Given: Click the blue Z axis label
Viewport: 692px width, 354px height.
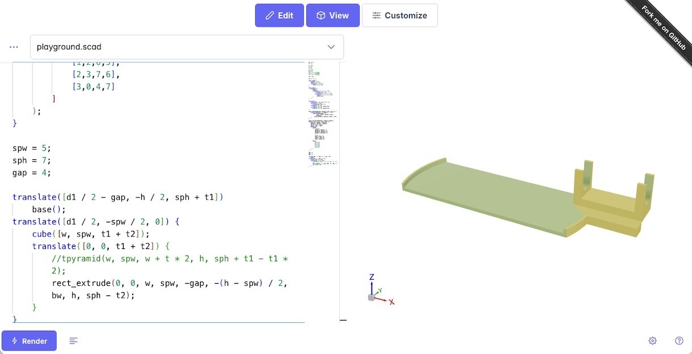Looking at the screenshot, I should click(372, 277).
